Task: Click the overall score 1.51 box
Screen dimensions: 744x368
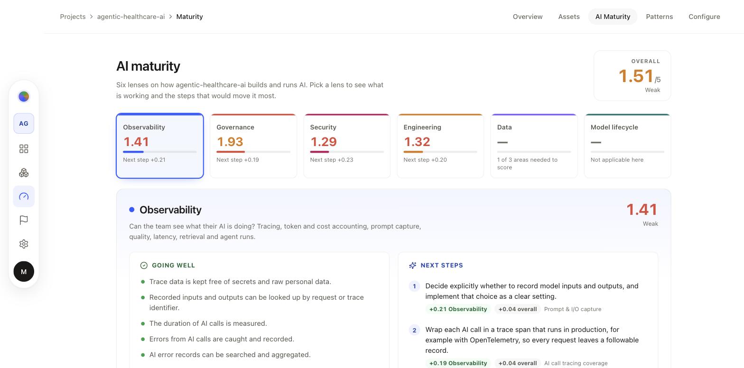Action: click(x=632, y=75)
